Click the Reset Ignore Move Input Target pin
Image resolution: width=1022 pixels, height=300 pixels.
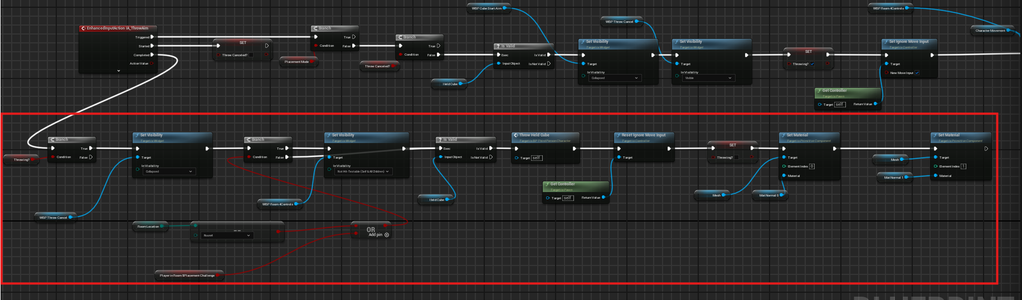(619, 158)
